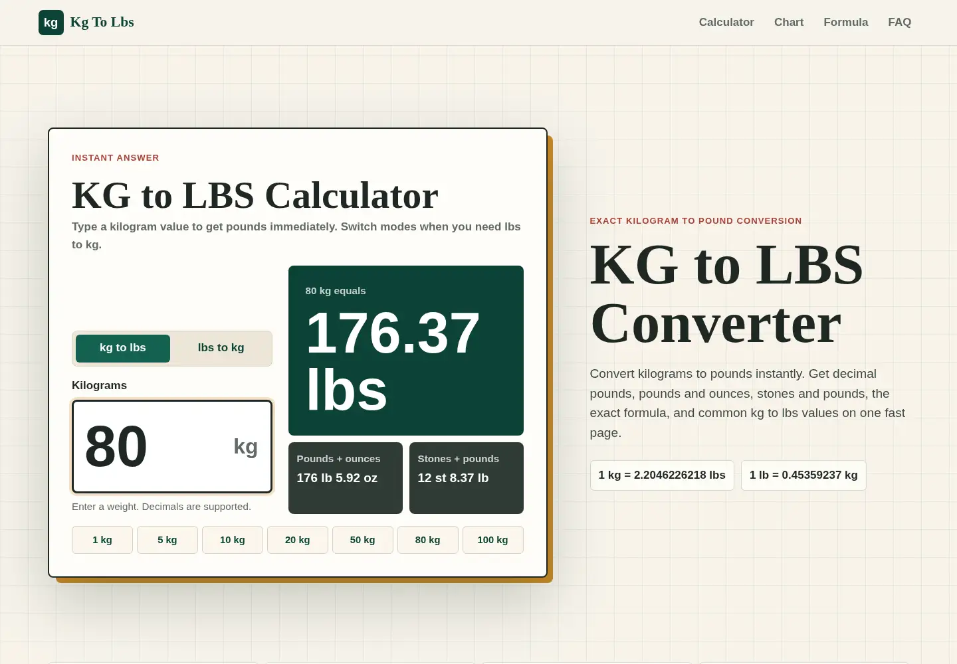Click the Stones + pounds card
957x664 pixels.
(x=467, y=478)
